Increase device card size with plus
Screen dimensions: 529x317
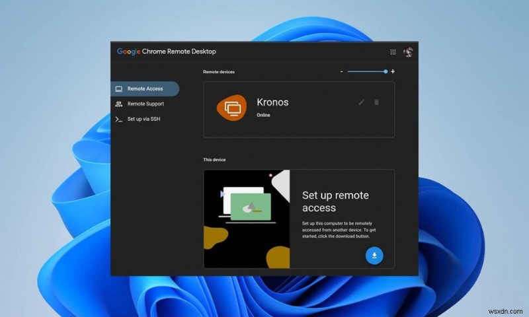pos(393,71)
